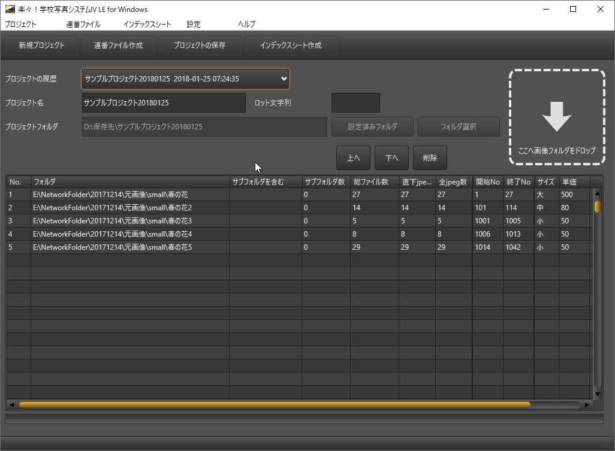Click the 終了No column header
This screenshot has width=615, height=451.
(518, 182)
